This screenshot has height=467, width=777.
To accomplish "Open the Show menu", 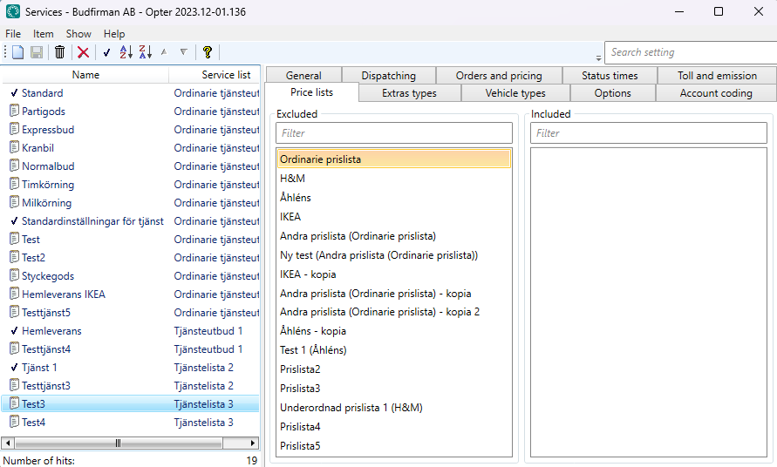I will (x=78, y=34).
